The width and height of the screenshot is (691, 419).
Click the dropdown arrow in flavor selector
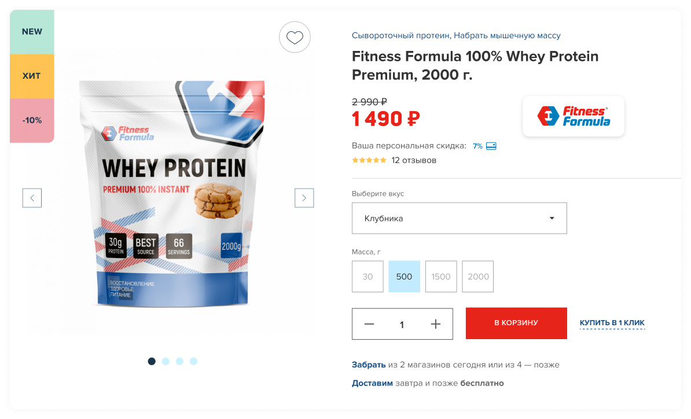click(x=552, y=218)
